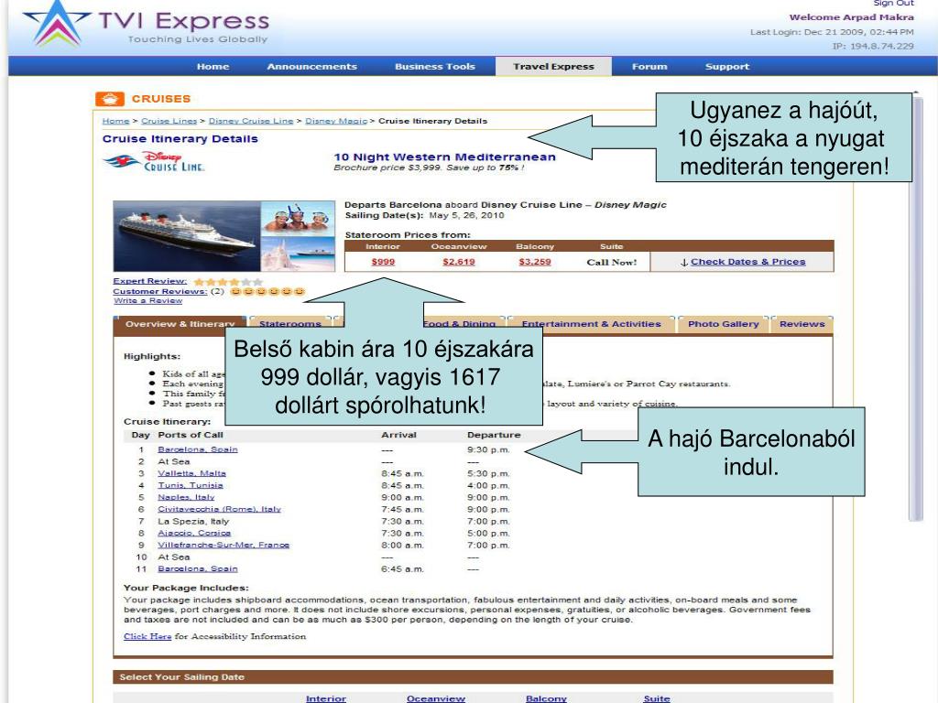
Task: Click the customer review smiley rating
Action: (267, 292)
